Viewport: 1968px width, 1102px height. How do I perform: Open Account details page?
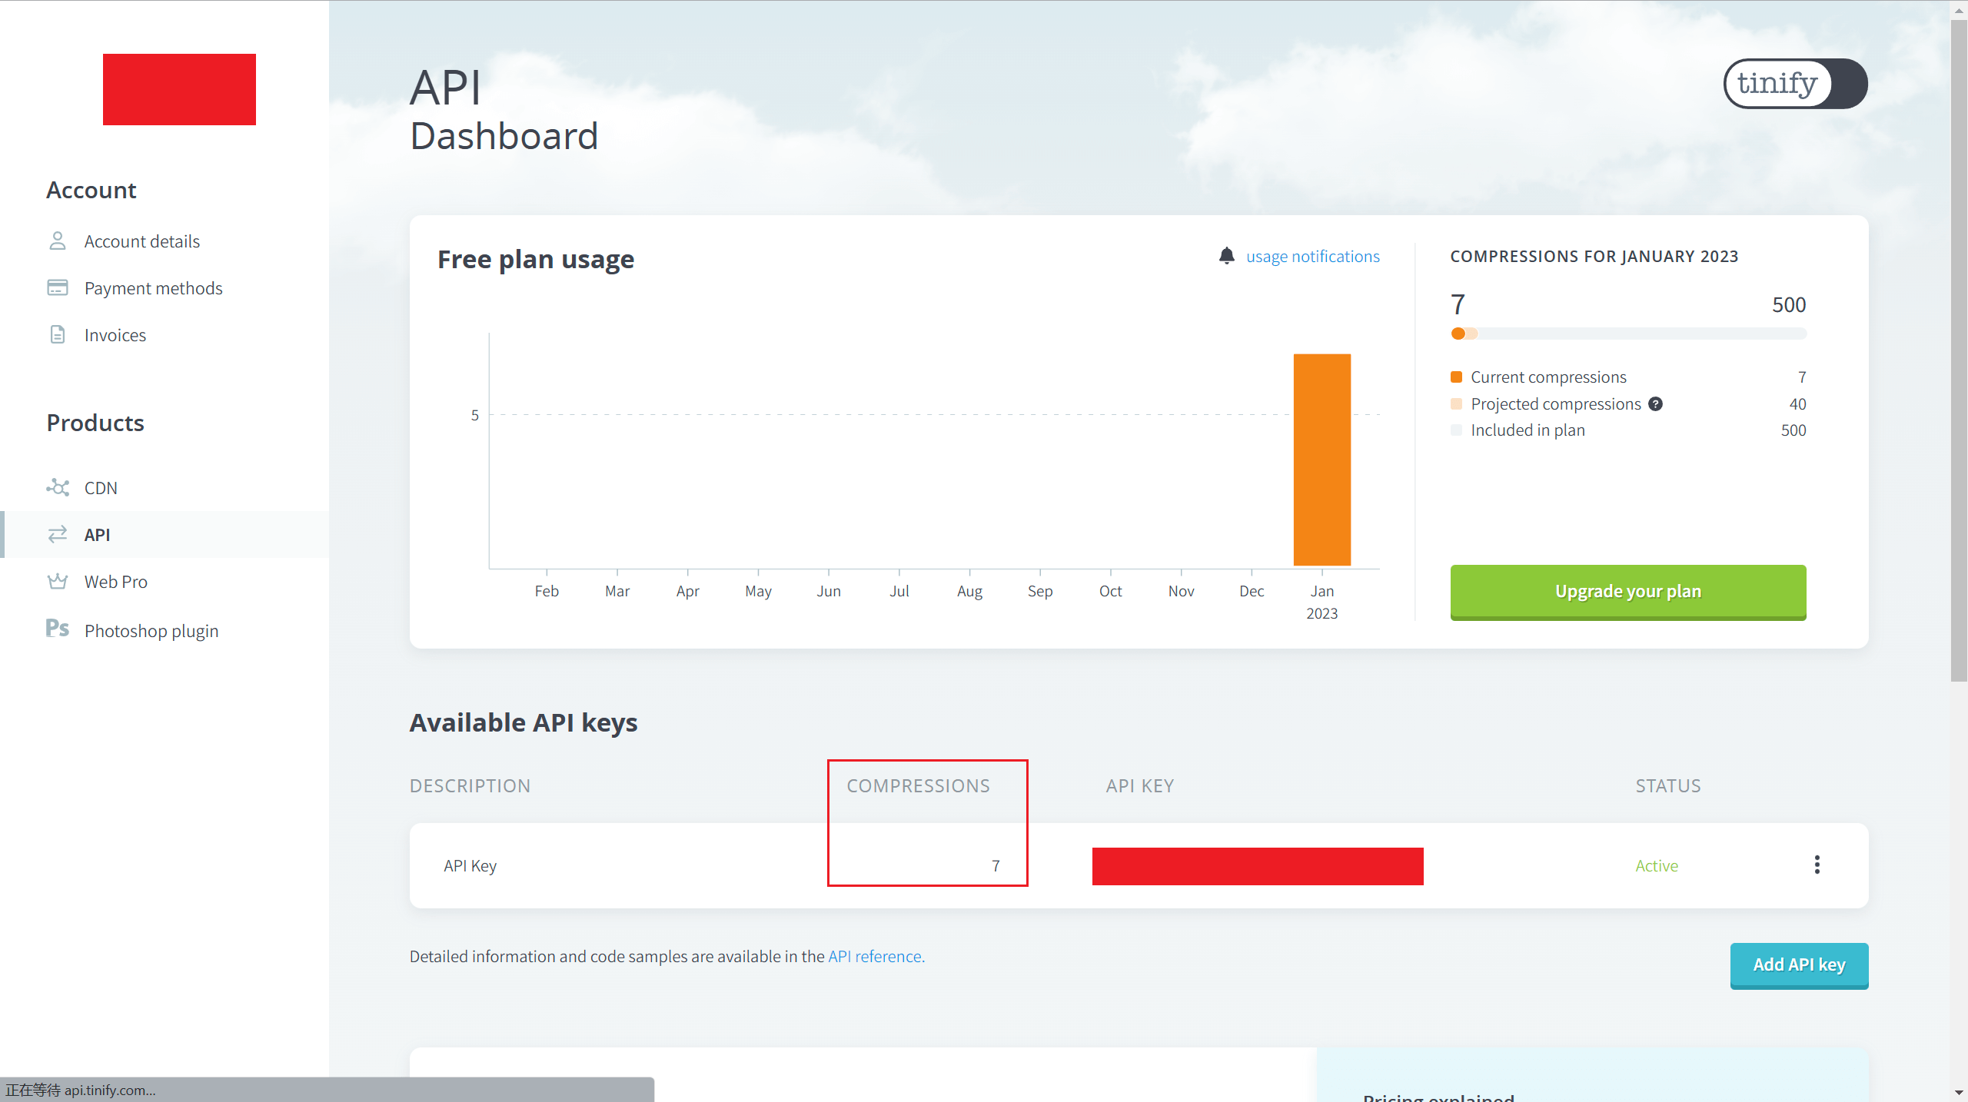pyautogui.click(x=142, y=241)
